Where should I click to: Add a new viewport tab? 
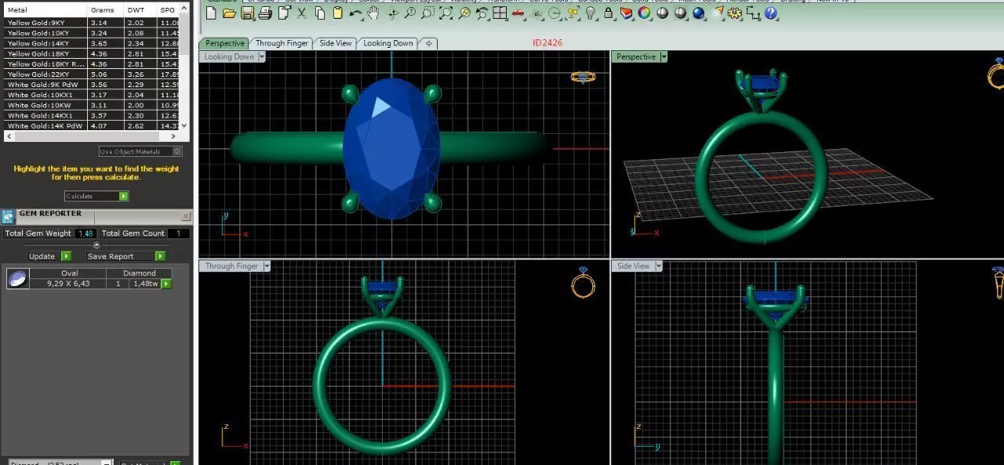[x=429, y=44]
